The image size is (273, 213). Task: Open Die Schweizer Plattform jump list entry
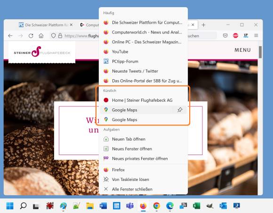[143, 23]
